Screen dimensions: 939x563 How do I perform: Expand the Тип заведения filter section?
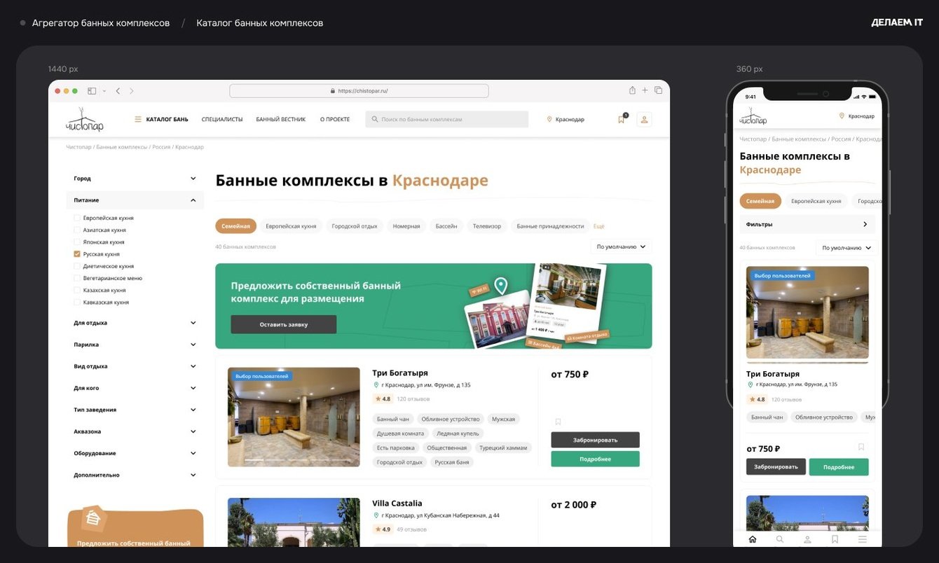tap(135, 410)
